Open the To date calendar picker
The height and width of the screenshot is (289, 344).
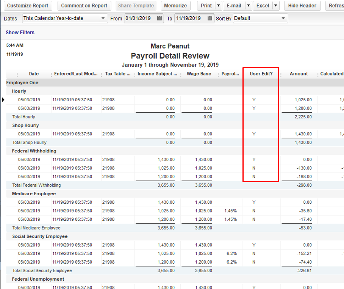[210, 18]
